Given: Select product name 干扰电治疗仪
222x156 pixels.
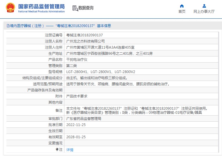Looking at the screenshot, I should 77,60.
